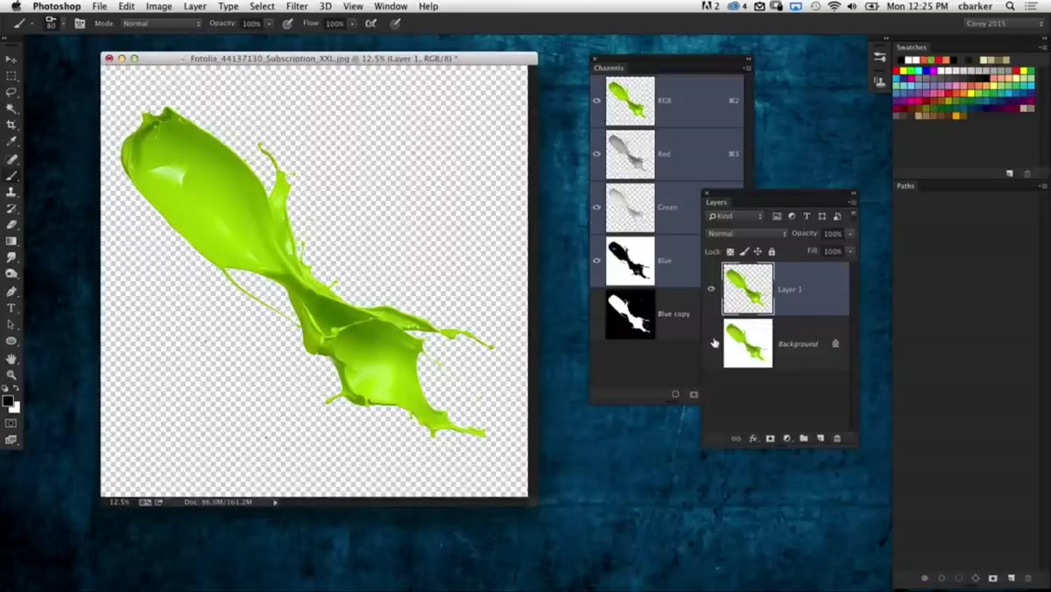Viewport: 1051px width, 592px height.
Task: Select the Zoom tool
Action: point(11,375)
